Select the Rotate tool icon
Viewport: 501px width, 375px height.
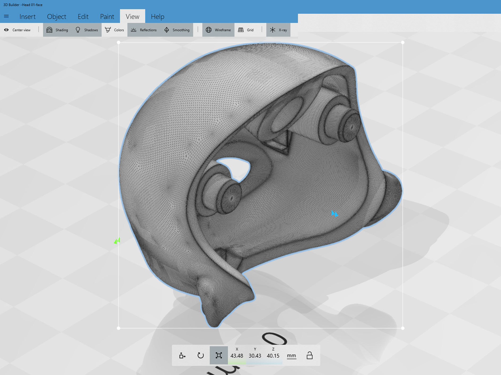(201, 355)
